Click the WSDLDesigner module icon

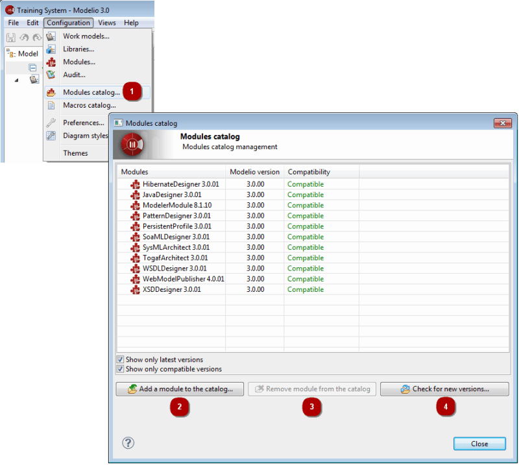(x=135, y=268)
